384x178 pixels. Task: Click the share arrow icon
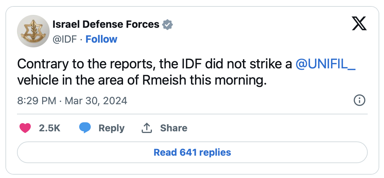[146, 128]
